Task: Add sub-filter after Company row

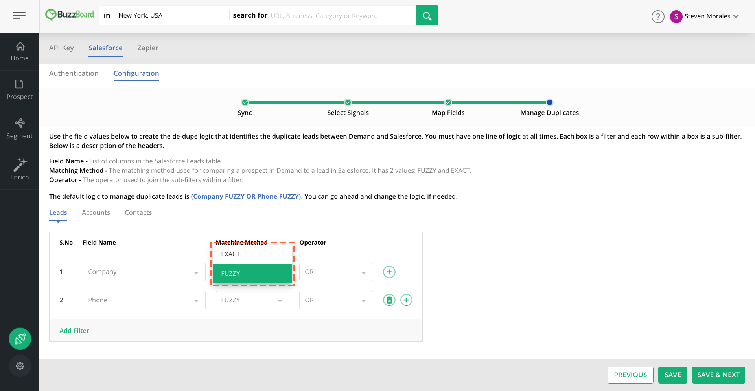Action: click(x=389, y=272)
